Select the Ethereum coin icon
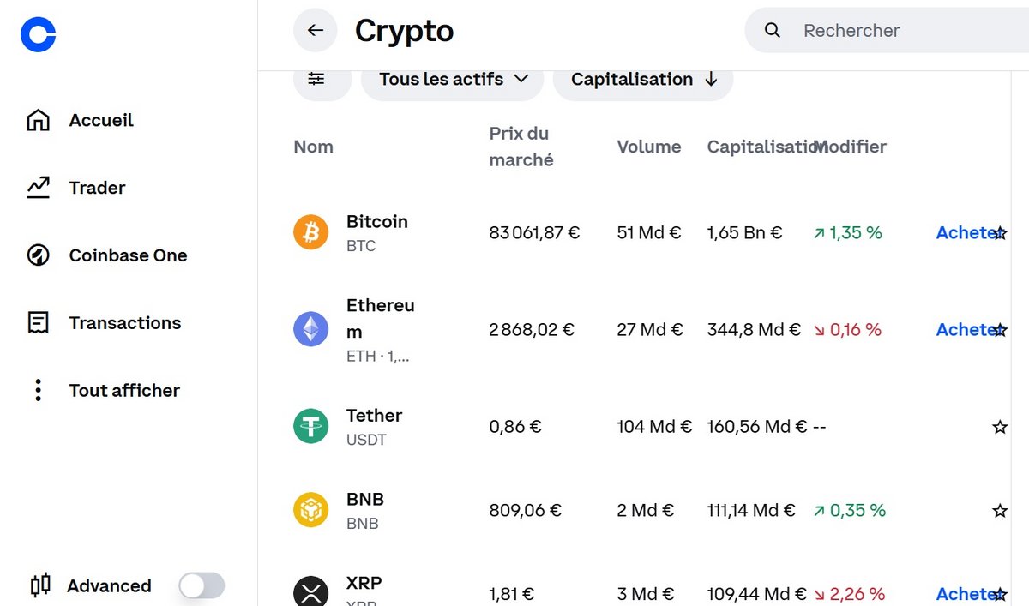Image resolution: width=1029 pixels, height=606 pixels. coord(310,329)
